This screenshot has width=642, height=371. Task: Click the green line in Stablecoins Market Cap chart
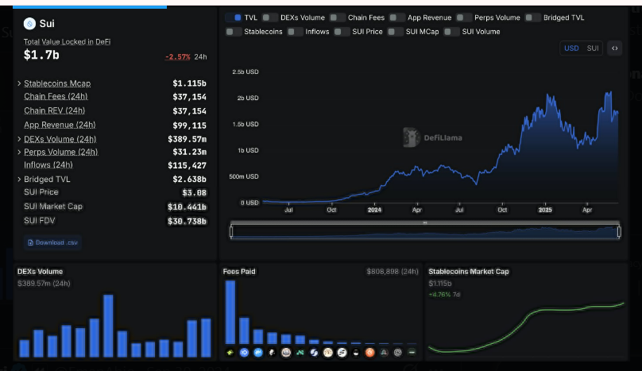pos(526,328)
